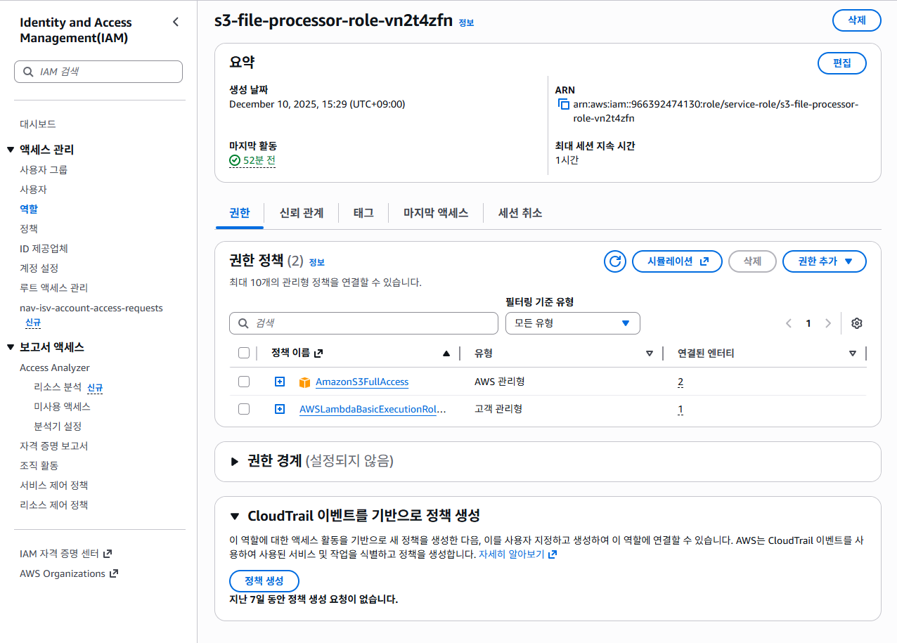Viewport: 897px width, 643px height.
Task: Sort by policy name ascending arrow
Action: click(446, 353)
